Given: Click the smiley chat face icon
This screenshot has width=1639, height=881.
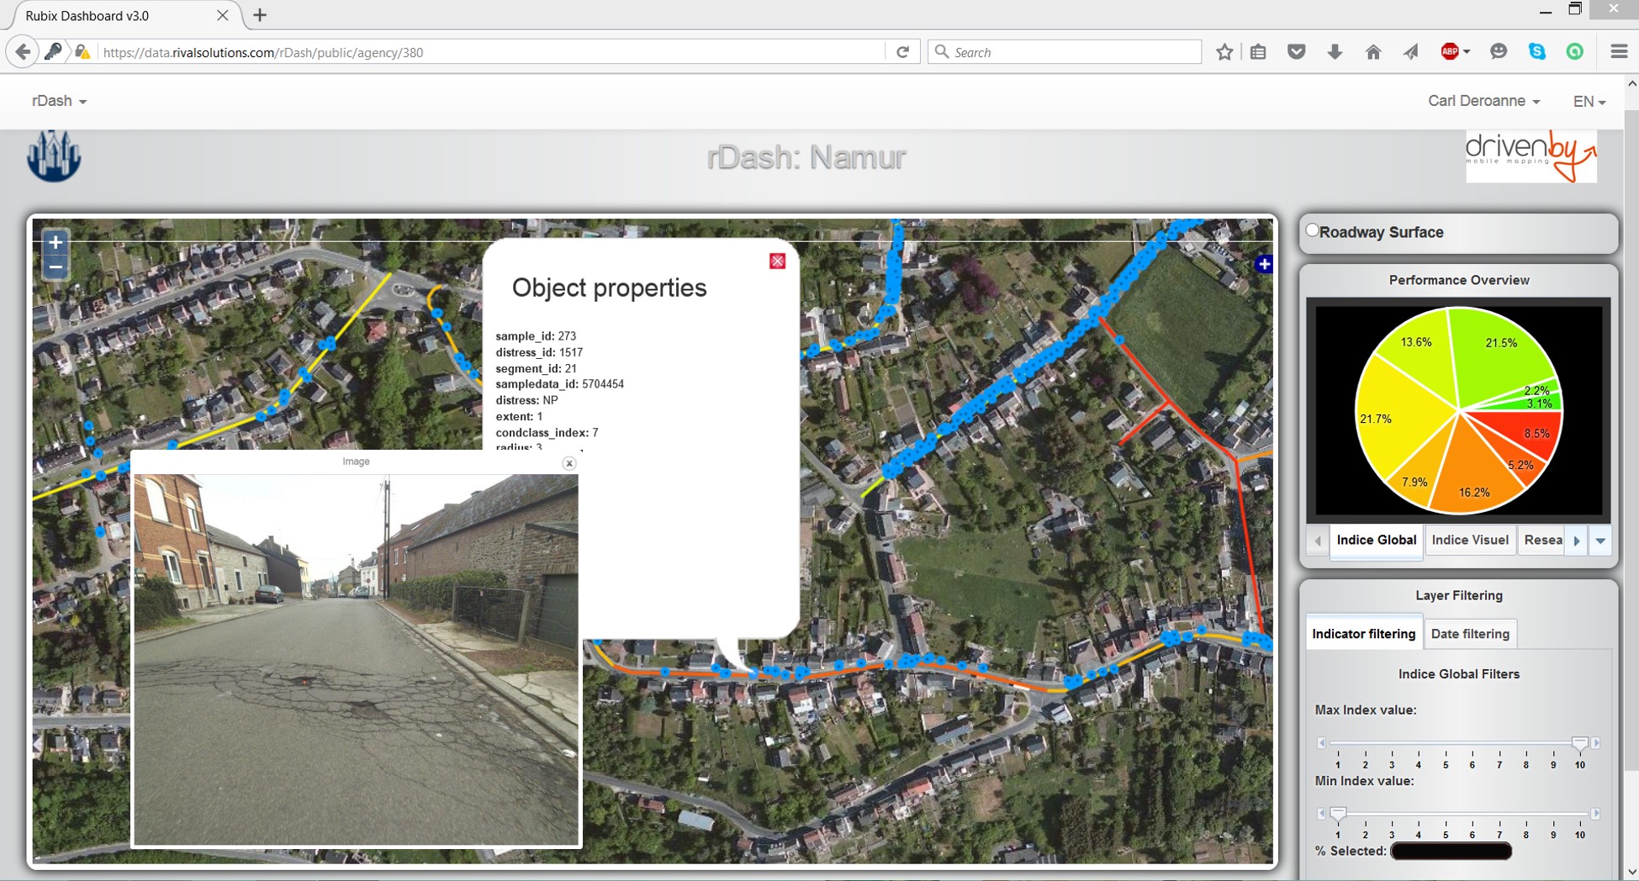Looking at the screenshot, I should pyautogui.click(x=1499, y=52).
